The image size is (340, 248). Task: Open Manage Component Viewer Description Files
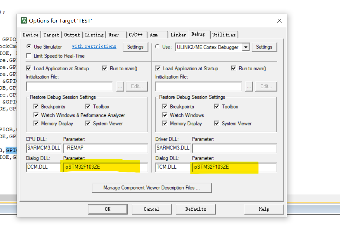[152, 188]
